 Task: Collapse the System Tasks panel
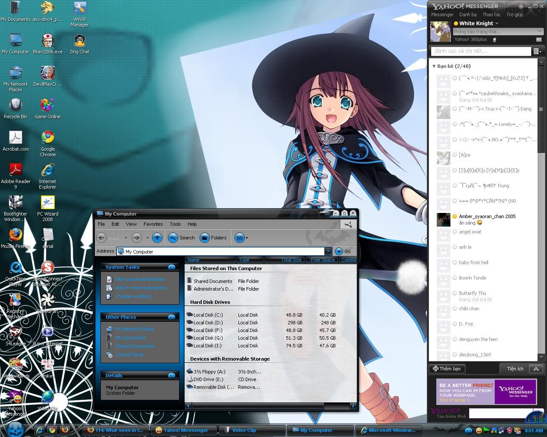point(171,267)
